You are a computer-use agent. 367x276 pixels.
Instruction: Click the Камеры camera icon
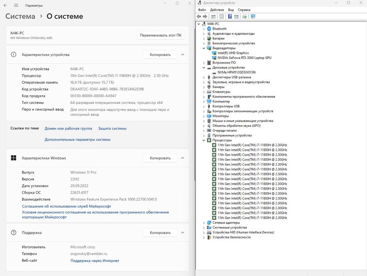click(209, 87)
